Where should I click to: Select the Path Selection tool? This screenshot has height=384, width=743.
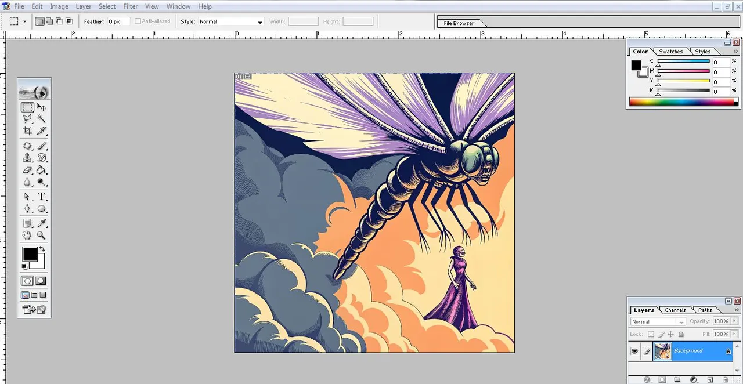click(27, 197)
